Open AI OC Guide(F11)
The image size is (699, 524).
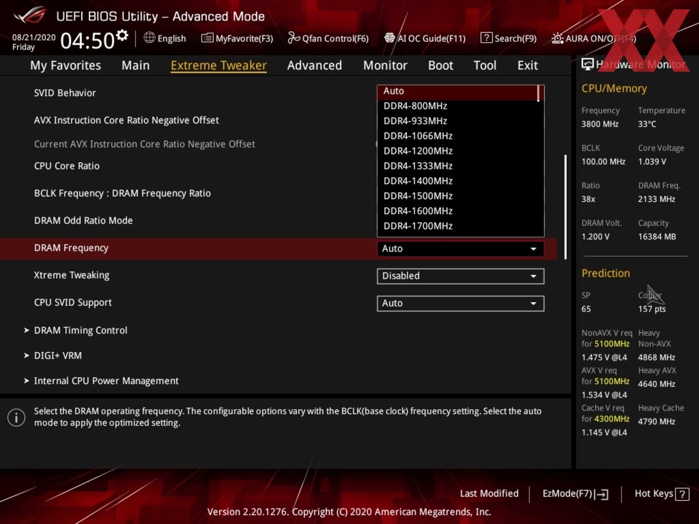425,38
